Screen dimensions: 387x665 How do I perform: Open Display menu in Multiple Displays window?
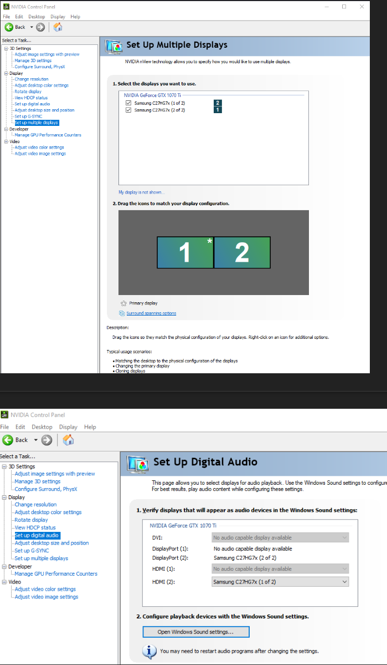tap(58, 17)
